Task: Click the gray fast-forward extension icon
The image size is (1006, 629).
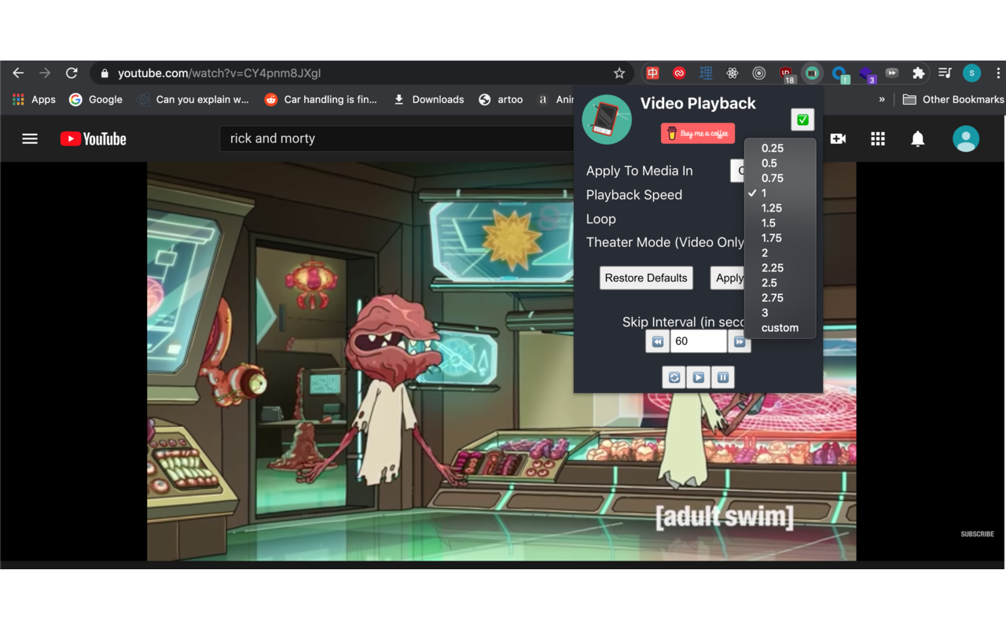Action: 892,73
